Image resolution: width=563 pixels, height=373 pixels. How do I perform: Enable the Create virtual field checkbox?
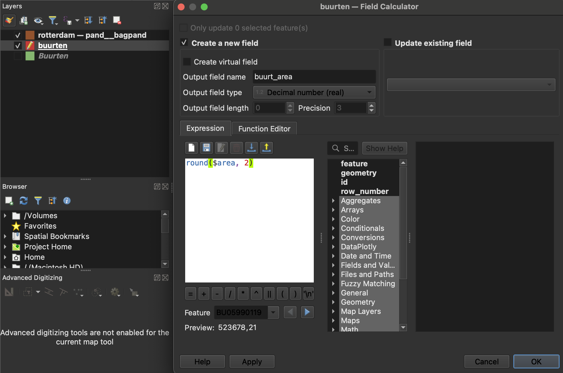pos(187,62)
